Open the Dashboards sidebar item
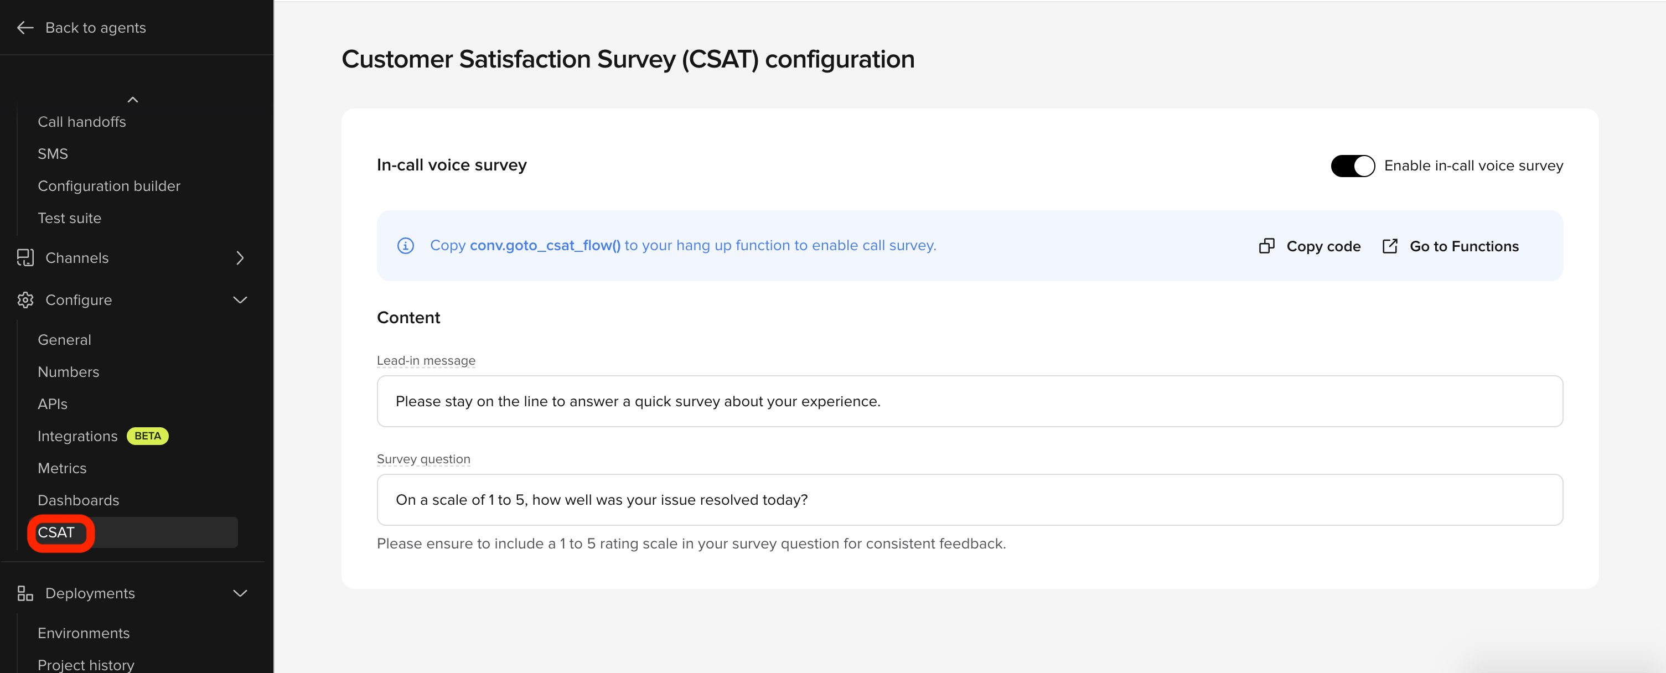The width and height of the screenshot is (1666, 673). click(78, 500)
